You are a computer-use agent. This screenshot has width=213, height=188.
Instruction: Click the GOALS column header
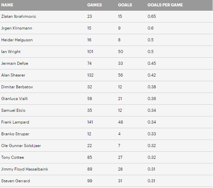tap(125, 5)
